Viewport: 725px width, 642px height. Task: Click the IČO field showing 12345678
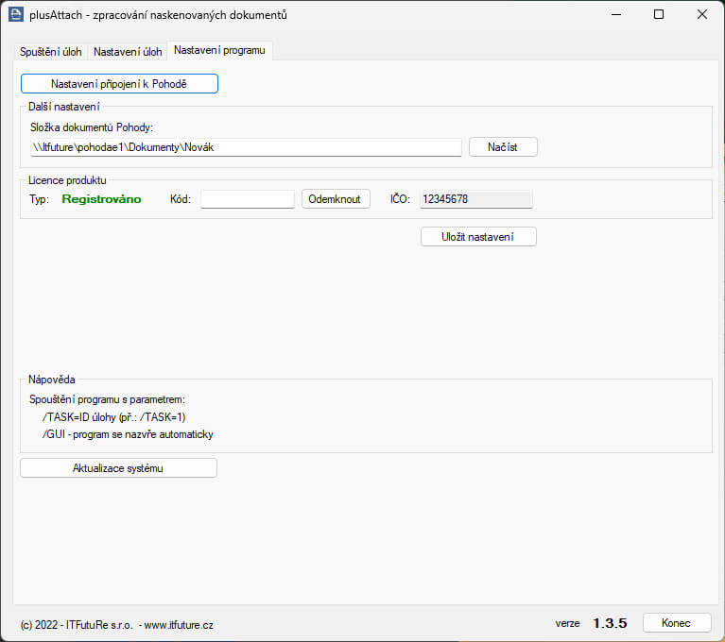click(475, 199)
